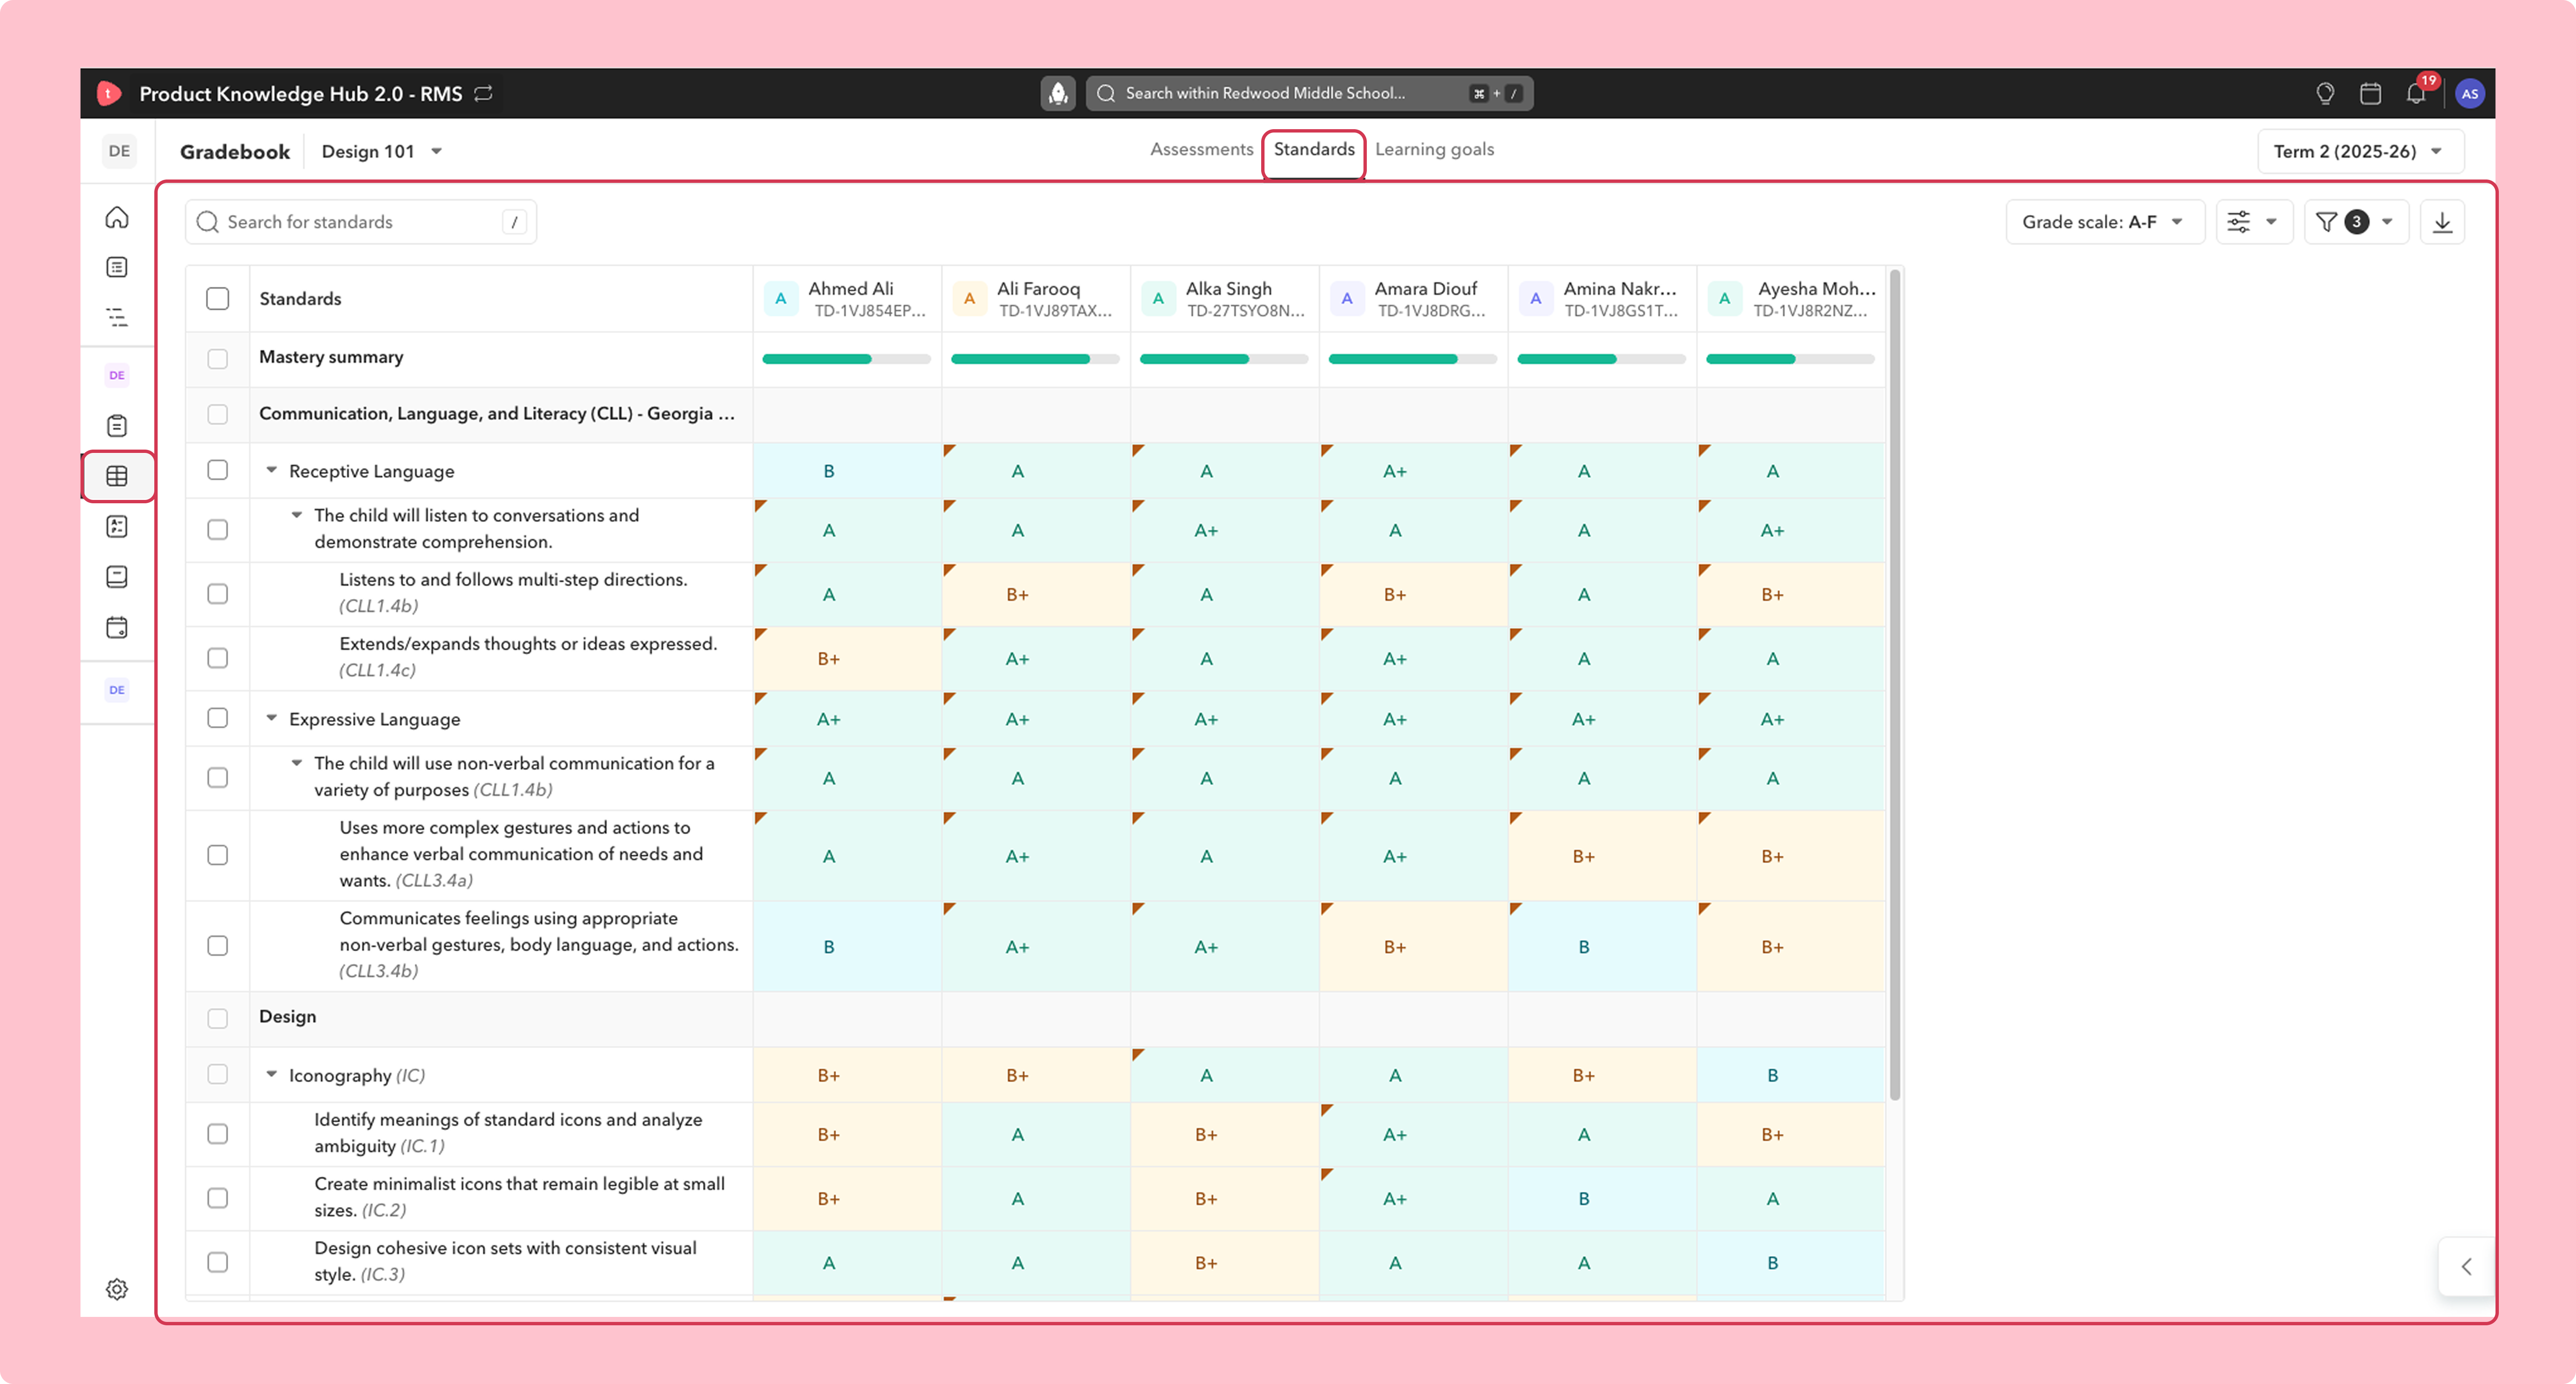Open the Design 101 class dropdown
Screen dimensions: 2576x1384
click(x=382, y=151)
